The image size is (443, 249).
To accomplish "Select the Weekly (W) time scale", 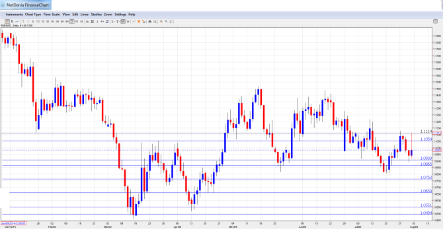I will 77,21.
